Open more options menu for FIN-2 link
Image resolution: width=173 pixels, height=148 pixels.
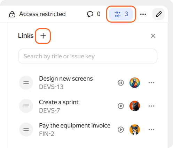pyautogui.click(x=151, y=130)
